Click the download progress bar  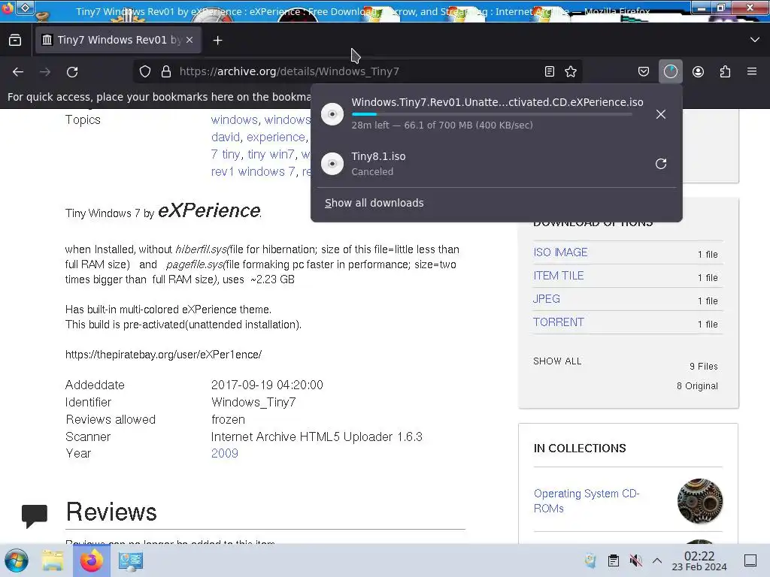pos(492,114)
